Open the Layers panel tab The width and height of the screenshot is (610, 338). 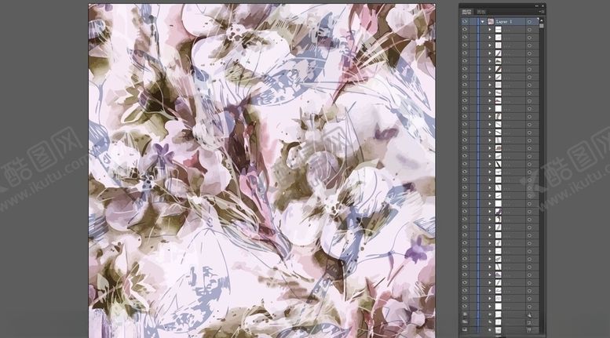466,12
